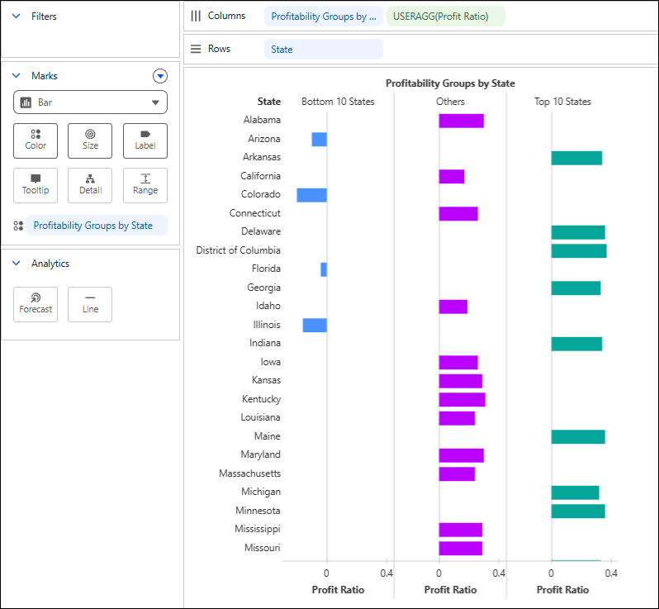
Task: Click the State header label
Action: 269,102
